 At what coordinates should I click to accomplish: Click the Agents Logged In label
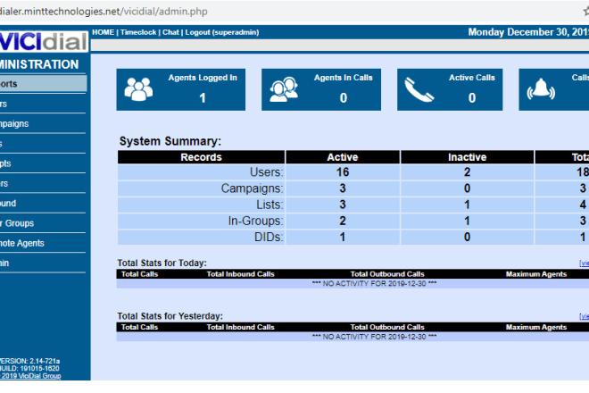203,78
